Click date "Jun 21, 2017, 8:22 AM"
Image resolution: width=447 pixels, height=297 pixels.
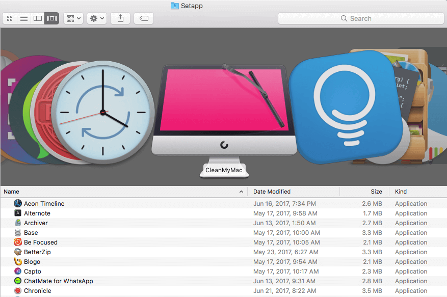285,291
